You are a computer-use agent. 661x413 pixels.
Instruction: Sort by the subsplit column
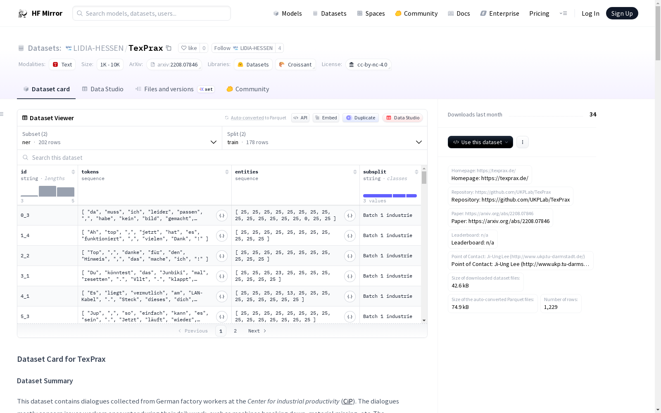[416, 172]
